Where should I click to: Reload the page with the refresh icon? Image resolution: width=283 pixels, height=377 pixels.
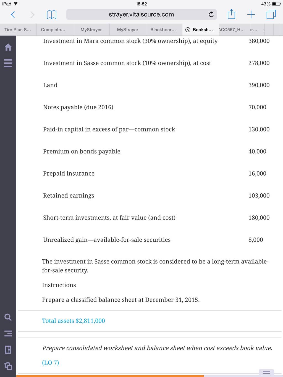click(211, 14)
